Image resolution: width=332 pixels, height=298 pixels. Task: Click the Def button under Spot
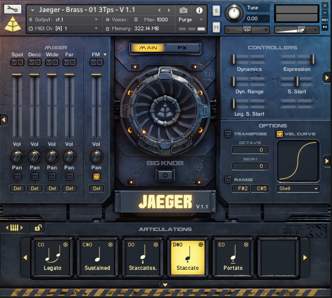[x=17, y=188]
